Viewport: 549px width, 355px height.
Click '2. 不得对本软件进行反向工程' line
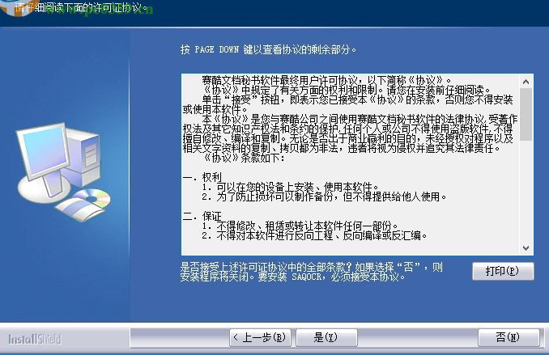(x=314, y=235)
